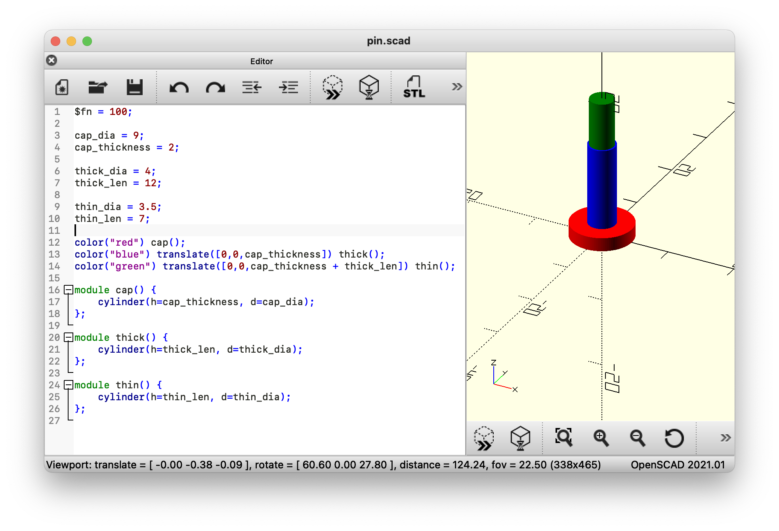Screen dimensions: 779x531
Task: Collapse the thick module code block
Action: click(x=68, y=338)
